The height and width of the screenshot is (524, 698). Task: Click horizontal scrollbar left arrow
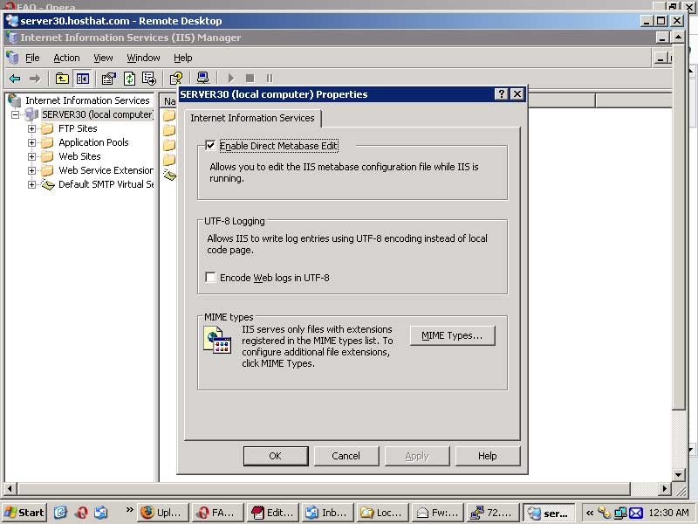(x=10, y=489)
